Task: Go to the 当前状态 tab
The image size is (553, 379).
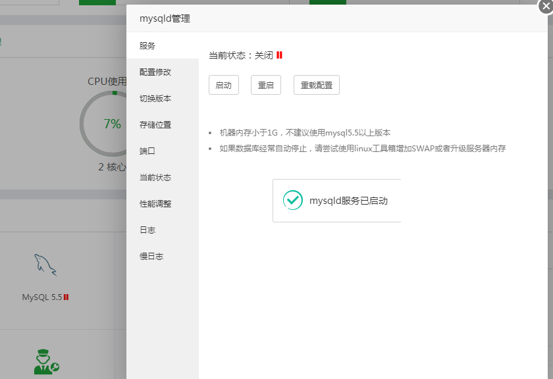Action: click(163, 178)
